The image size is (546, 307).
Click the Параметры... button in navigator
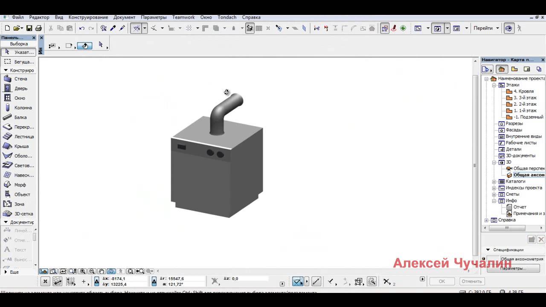[x=513, y=268]
